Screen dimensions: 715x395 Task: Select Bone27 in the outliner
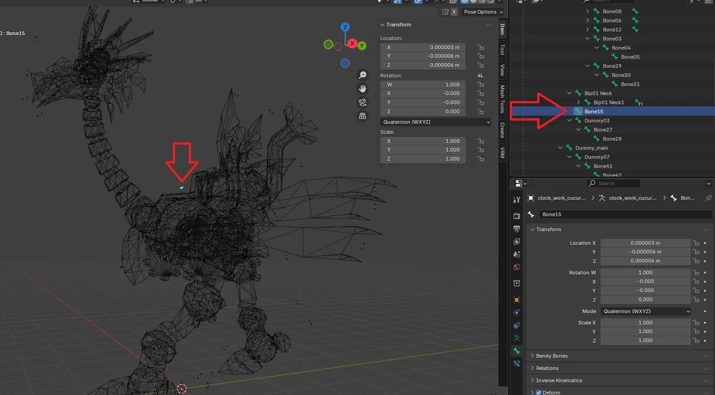pyautogui.click(x=603, y=130)
